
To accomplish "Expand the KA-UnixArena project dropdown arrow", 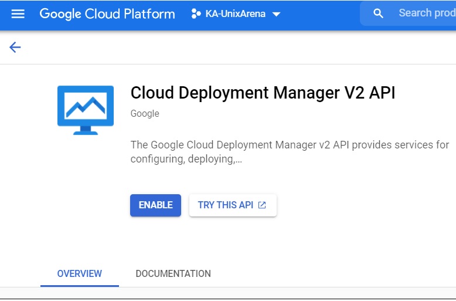I will 276,14.
